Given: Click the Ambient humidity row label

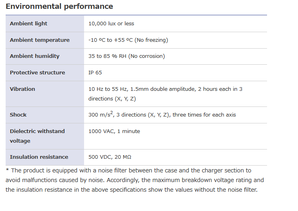Looking at the screenshot, I should pos(35,56).
